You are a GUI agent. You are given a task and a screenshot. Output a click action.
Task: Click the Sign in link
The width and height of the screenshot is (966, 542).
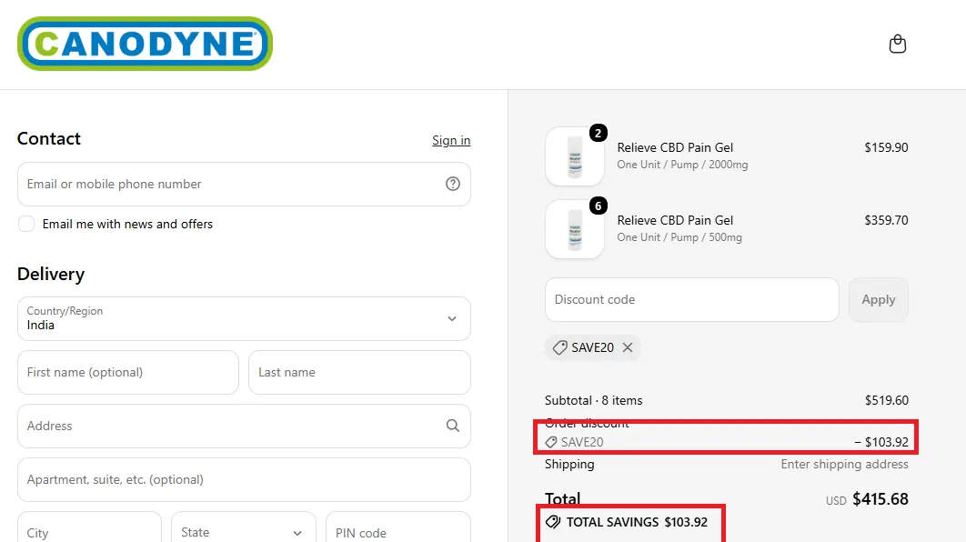(x=451, y=140)
